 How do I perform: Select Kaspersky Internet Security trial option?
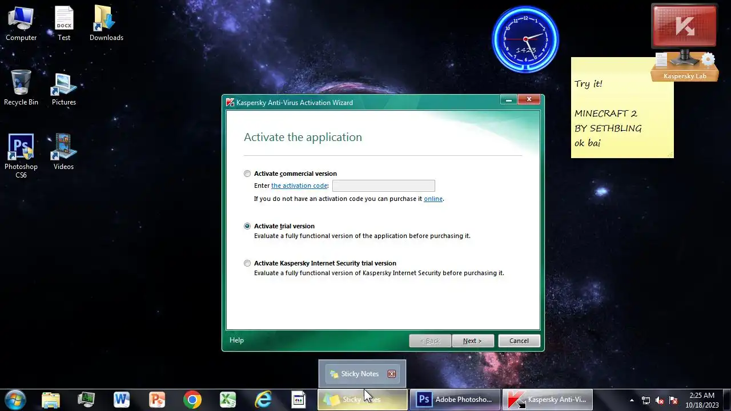pyautogui.click(x=247, y=263)
